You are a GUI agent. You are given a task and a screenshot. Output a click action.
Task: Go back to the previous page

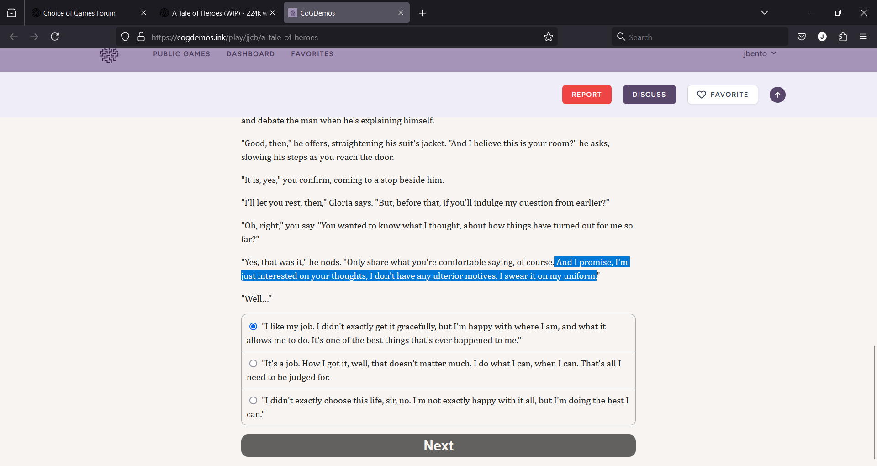14,37
